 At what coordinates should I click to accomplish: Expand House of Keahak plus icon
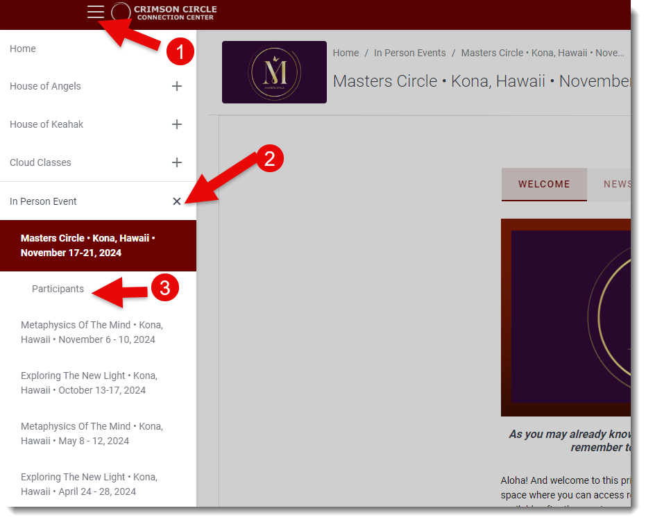pos(177,124)
